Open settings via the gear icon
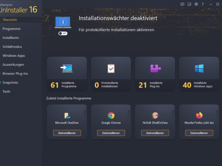Screen dimensions: 222x166 point(196,4)
